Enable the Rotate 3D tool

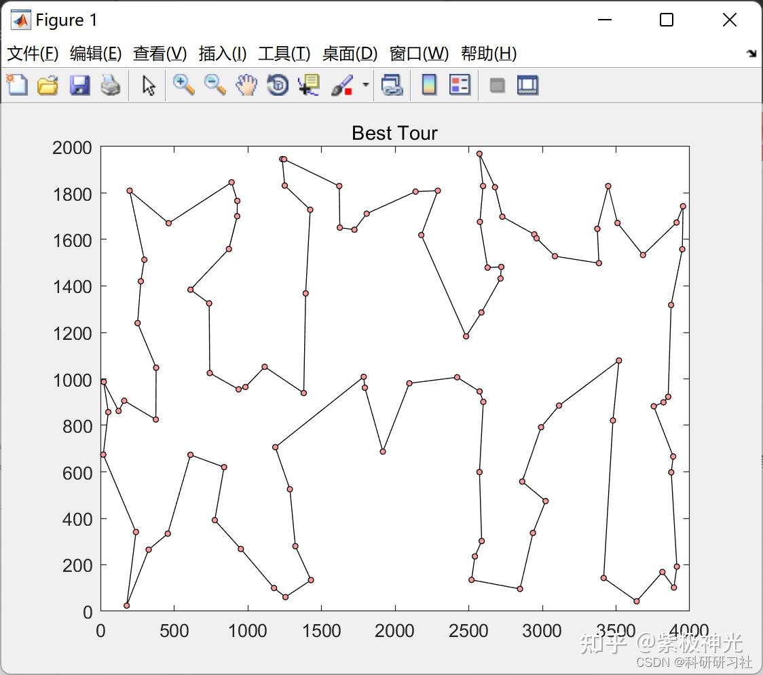[278, 85]
